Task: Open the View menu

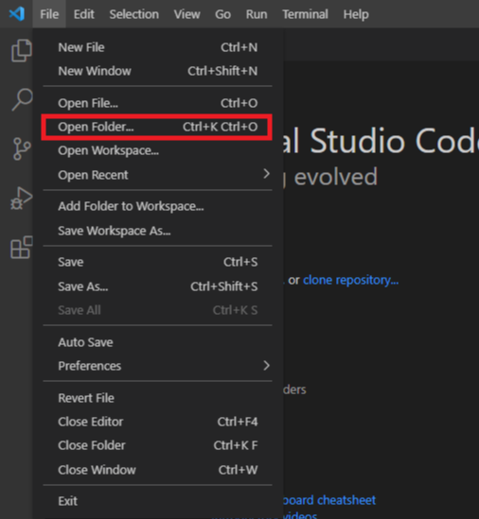Action: [186, 14]
